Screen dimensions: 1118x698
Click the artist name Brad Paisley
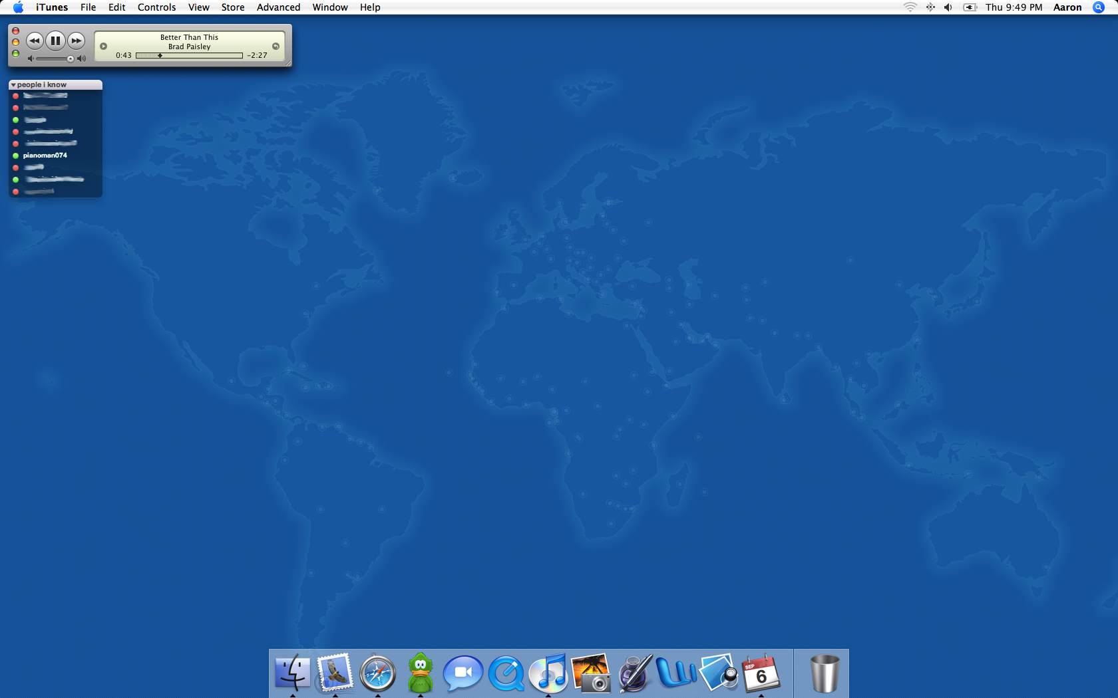click(189, 47)
